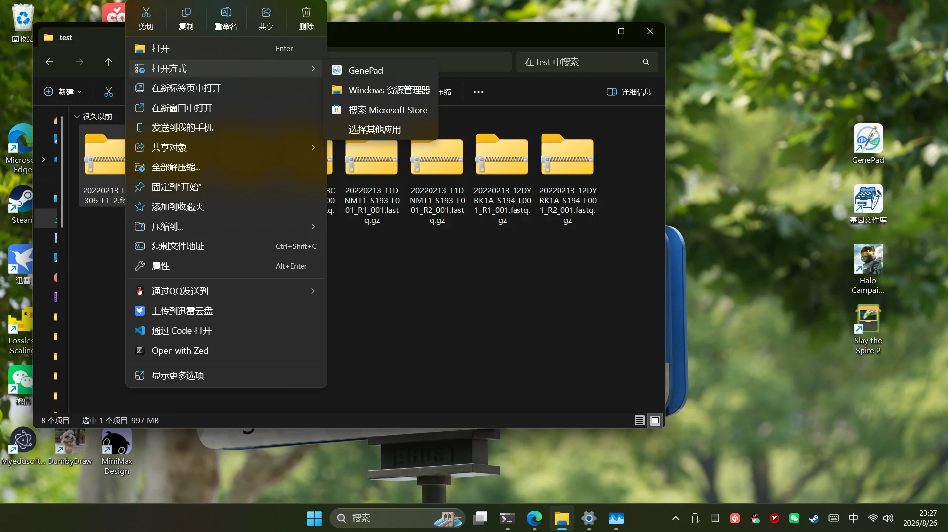Click 打开 in the context menu
The width and height of the screenshot is (948, 532).
226,48
